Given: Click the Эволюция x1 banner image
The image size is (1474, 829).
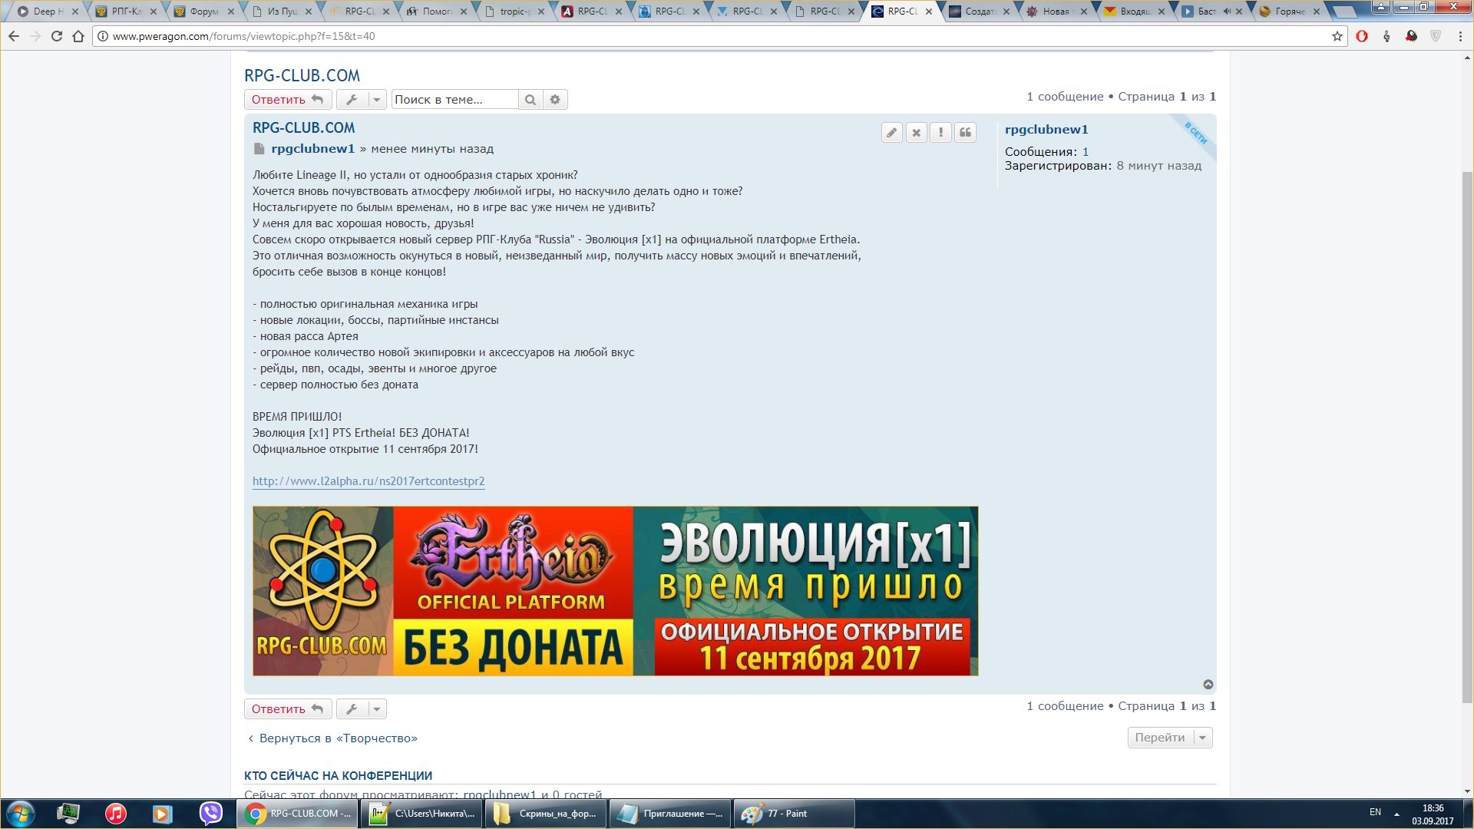Looking at the screenshot, I should (x=615, y=591).
